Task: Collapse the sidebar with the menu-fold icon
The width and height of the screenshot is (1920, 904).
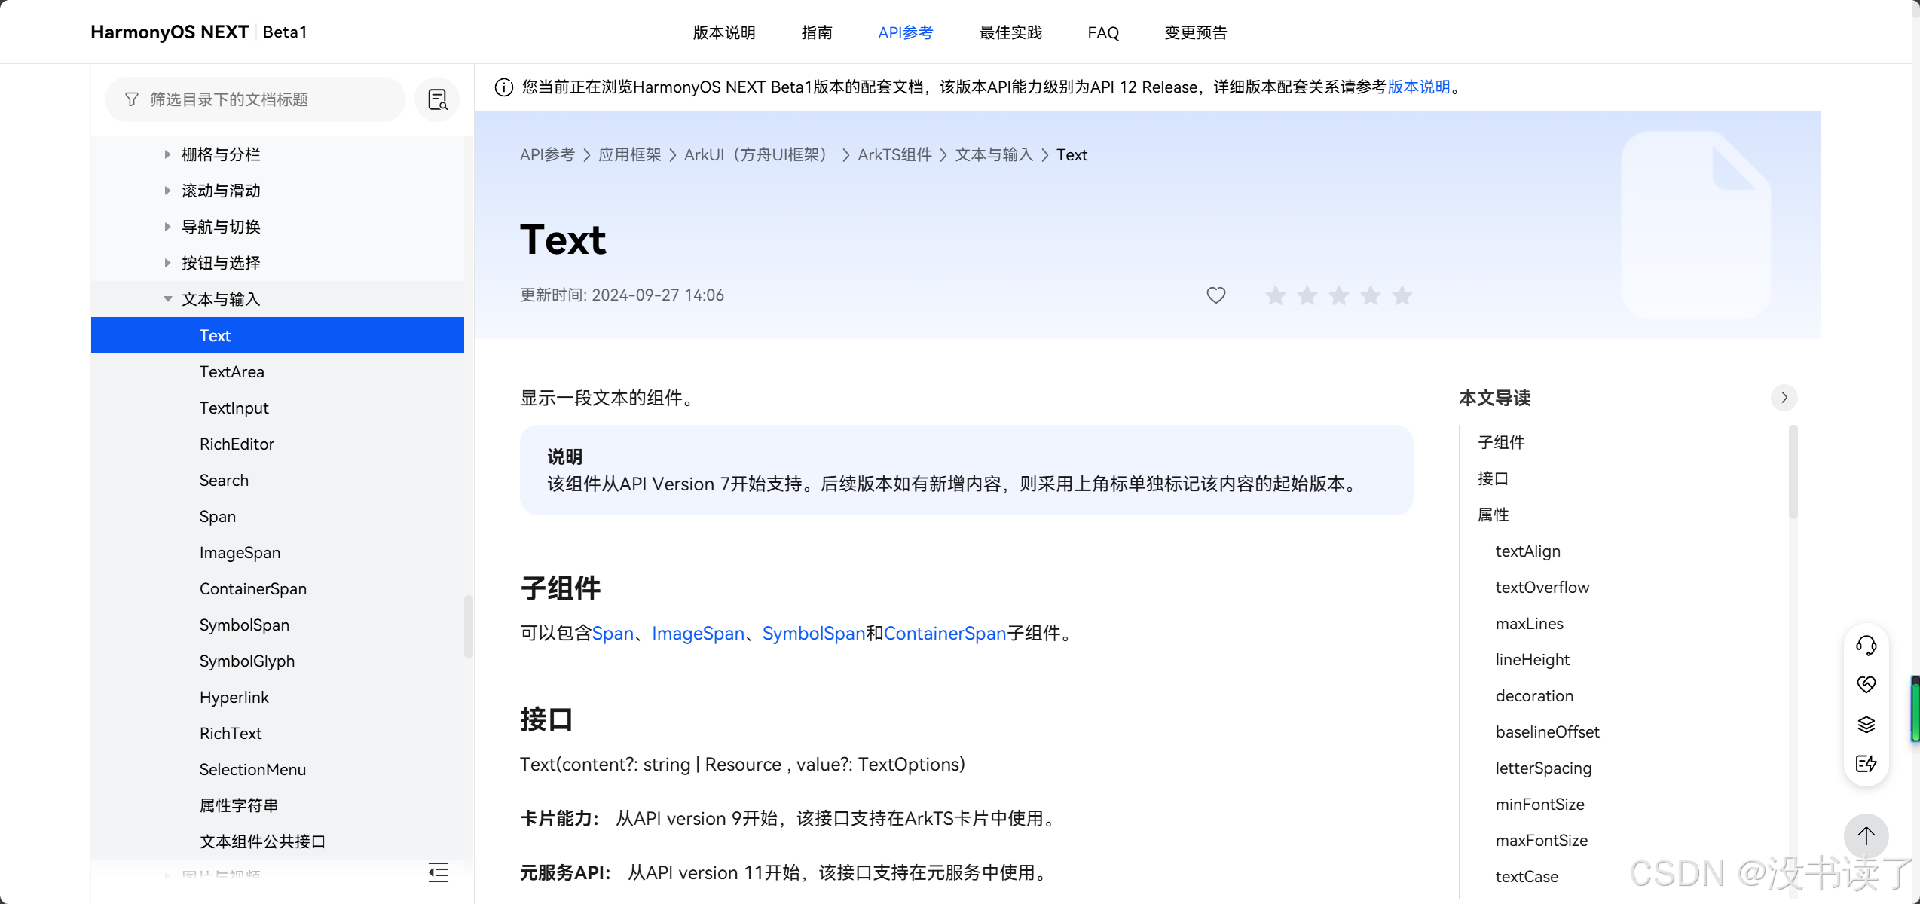Action: (x=439, y=872)
